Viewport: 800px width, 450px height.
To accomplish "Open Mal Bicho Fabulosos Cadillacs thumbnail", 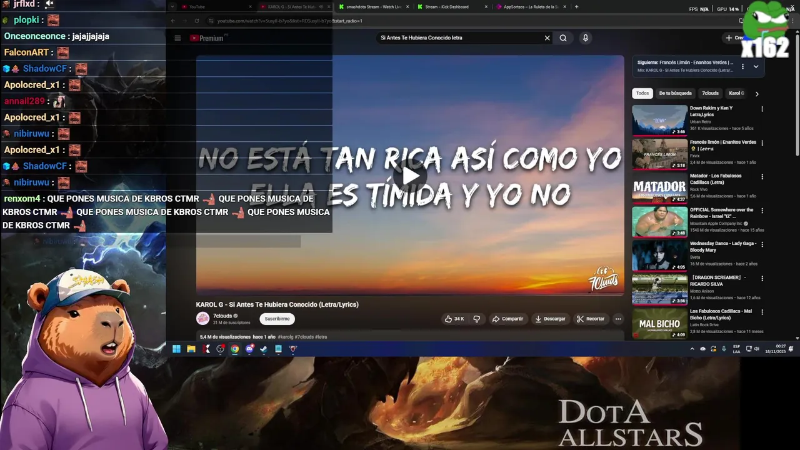I will (659, 323).
